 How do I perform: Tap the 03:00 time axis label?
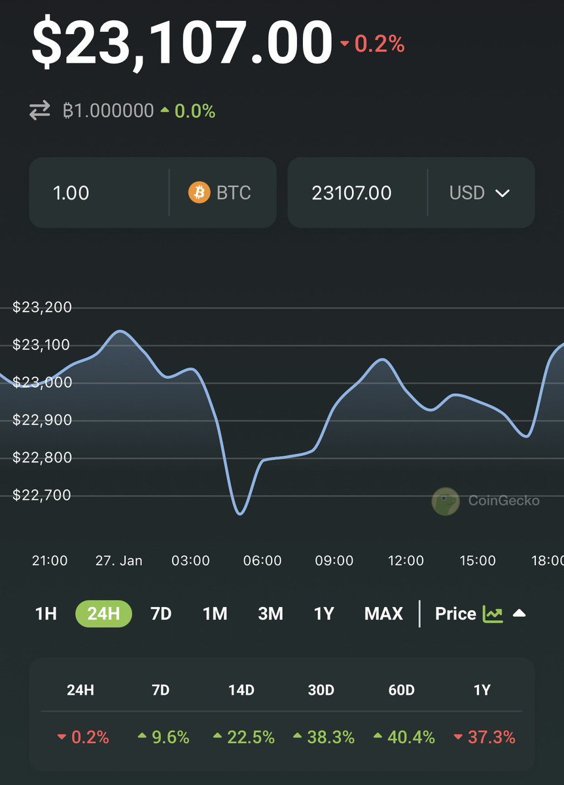190,561
